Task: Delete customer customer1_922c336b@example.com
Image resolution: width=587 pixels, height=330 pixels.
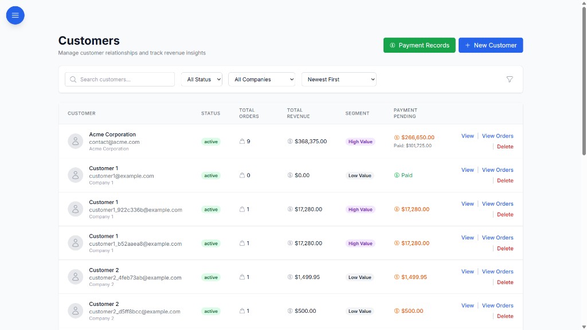Action: pyautogui.click(x=505, y=215)
